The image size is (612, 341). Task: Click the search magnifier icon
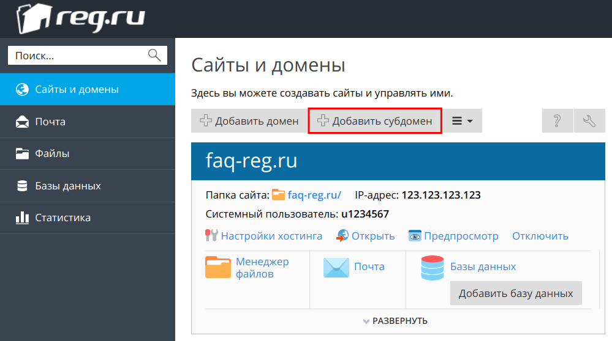coord(154,55)
